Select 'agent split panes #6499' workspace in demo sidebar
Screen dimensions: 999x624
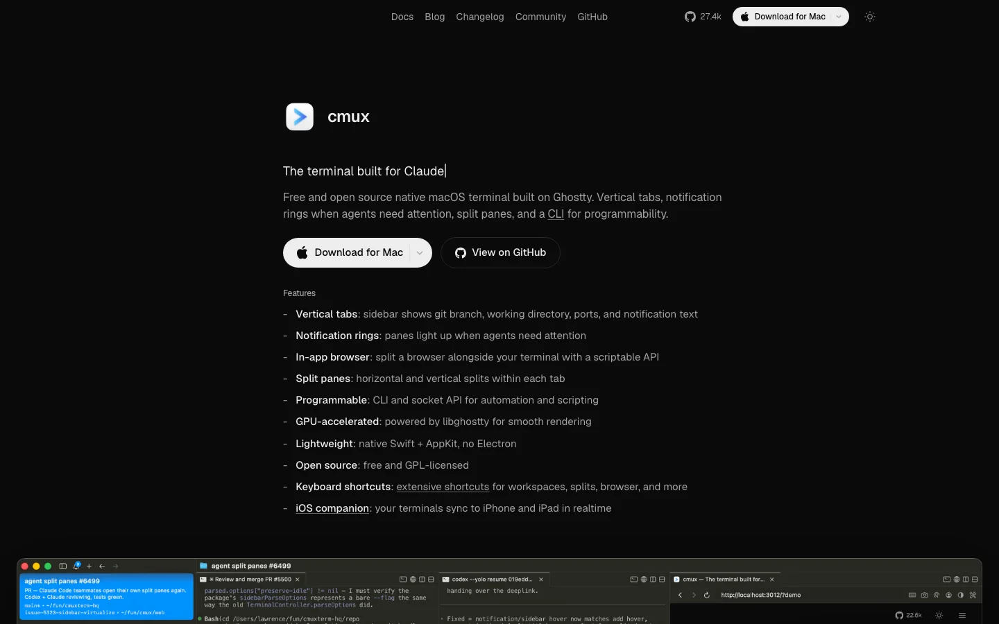106,596
